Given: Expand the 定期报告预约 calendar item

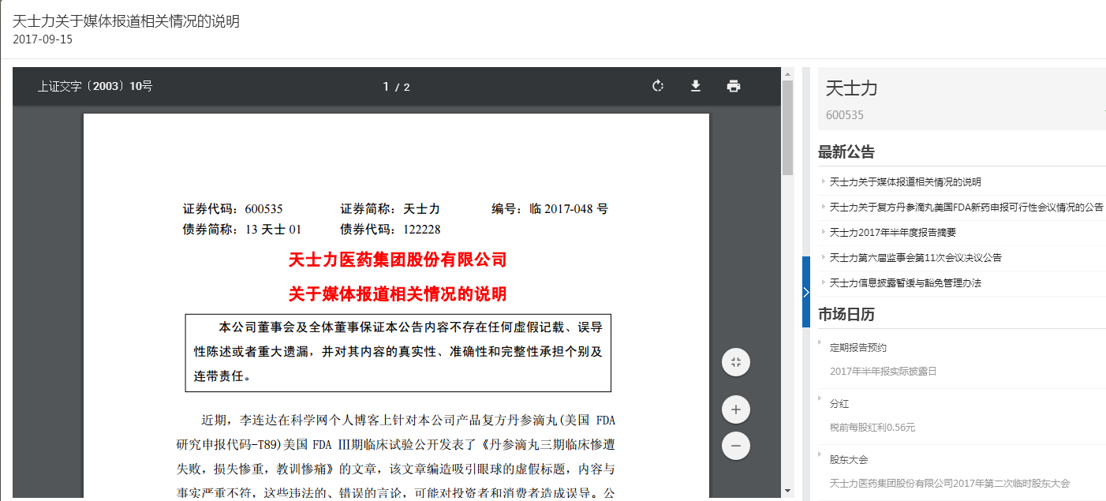Looking at the screenshot, I should (x=858, y=347).
